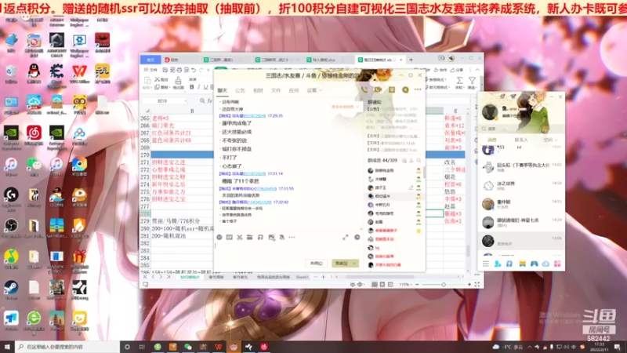Switch to the 聊天 tab in group chat
The width and height of the screenshot is (627, 353).
(223, 90)
